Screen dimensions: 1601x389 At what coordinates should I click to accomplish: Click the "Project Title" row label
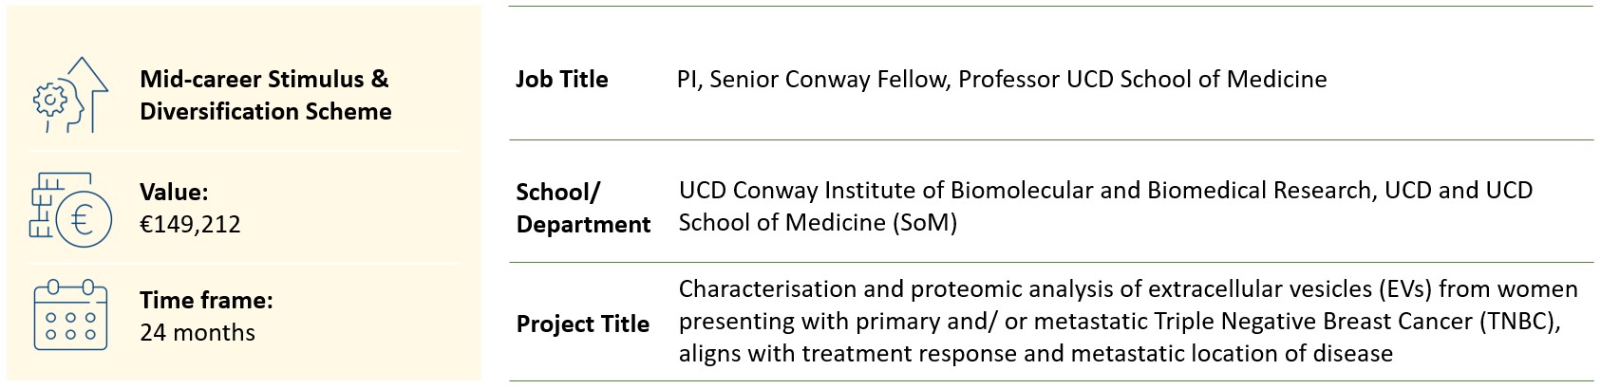pos(582,324)
